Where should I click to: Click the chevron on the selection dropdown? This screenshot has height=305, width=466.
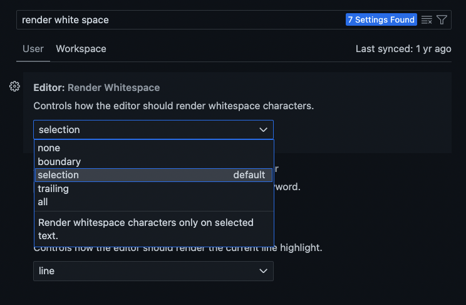[263, 130]
